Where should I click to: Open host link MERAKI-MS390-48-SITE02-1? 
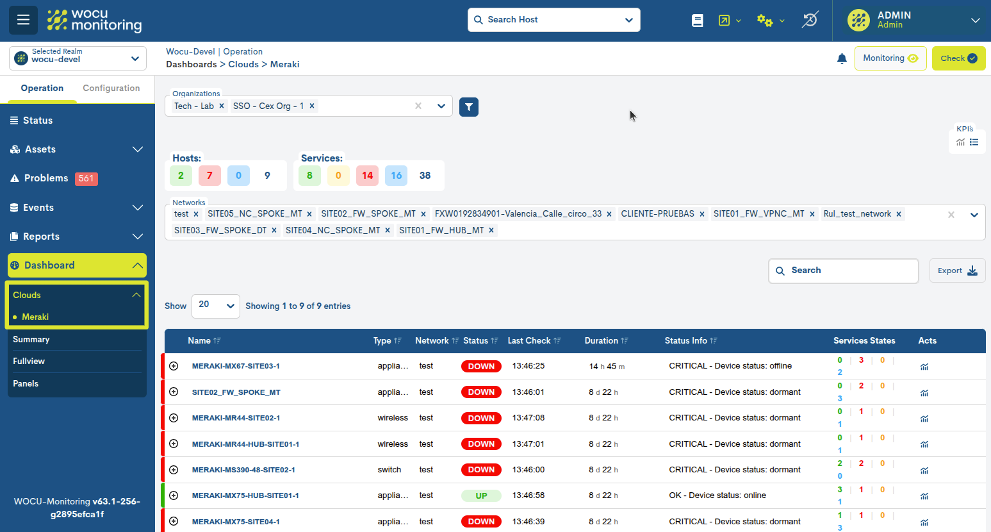[x=243, y=470]
